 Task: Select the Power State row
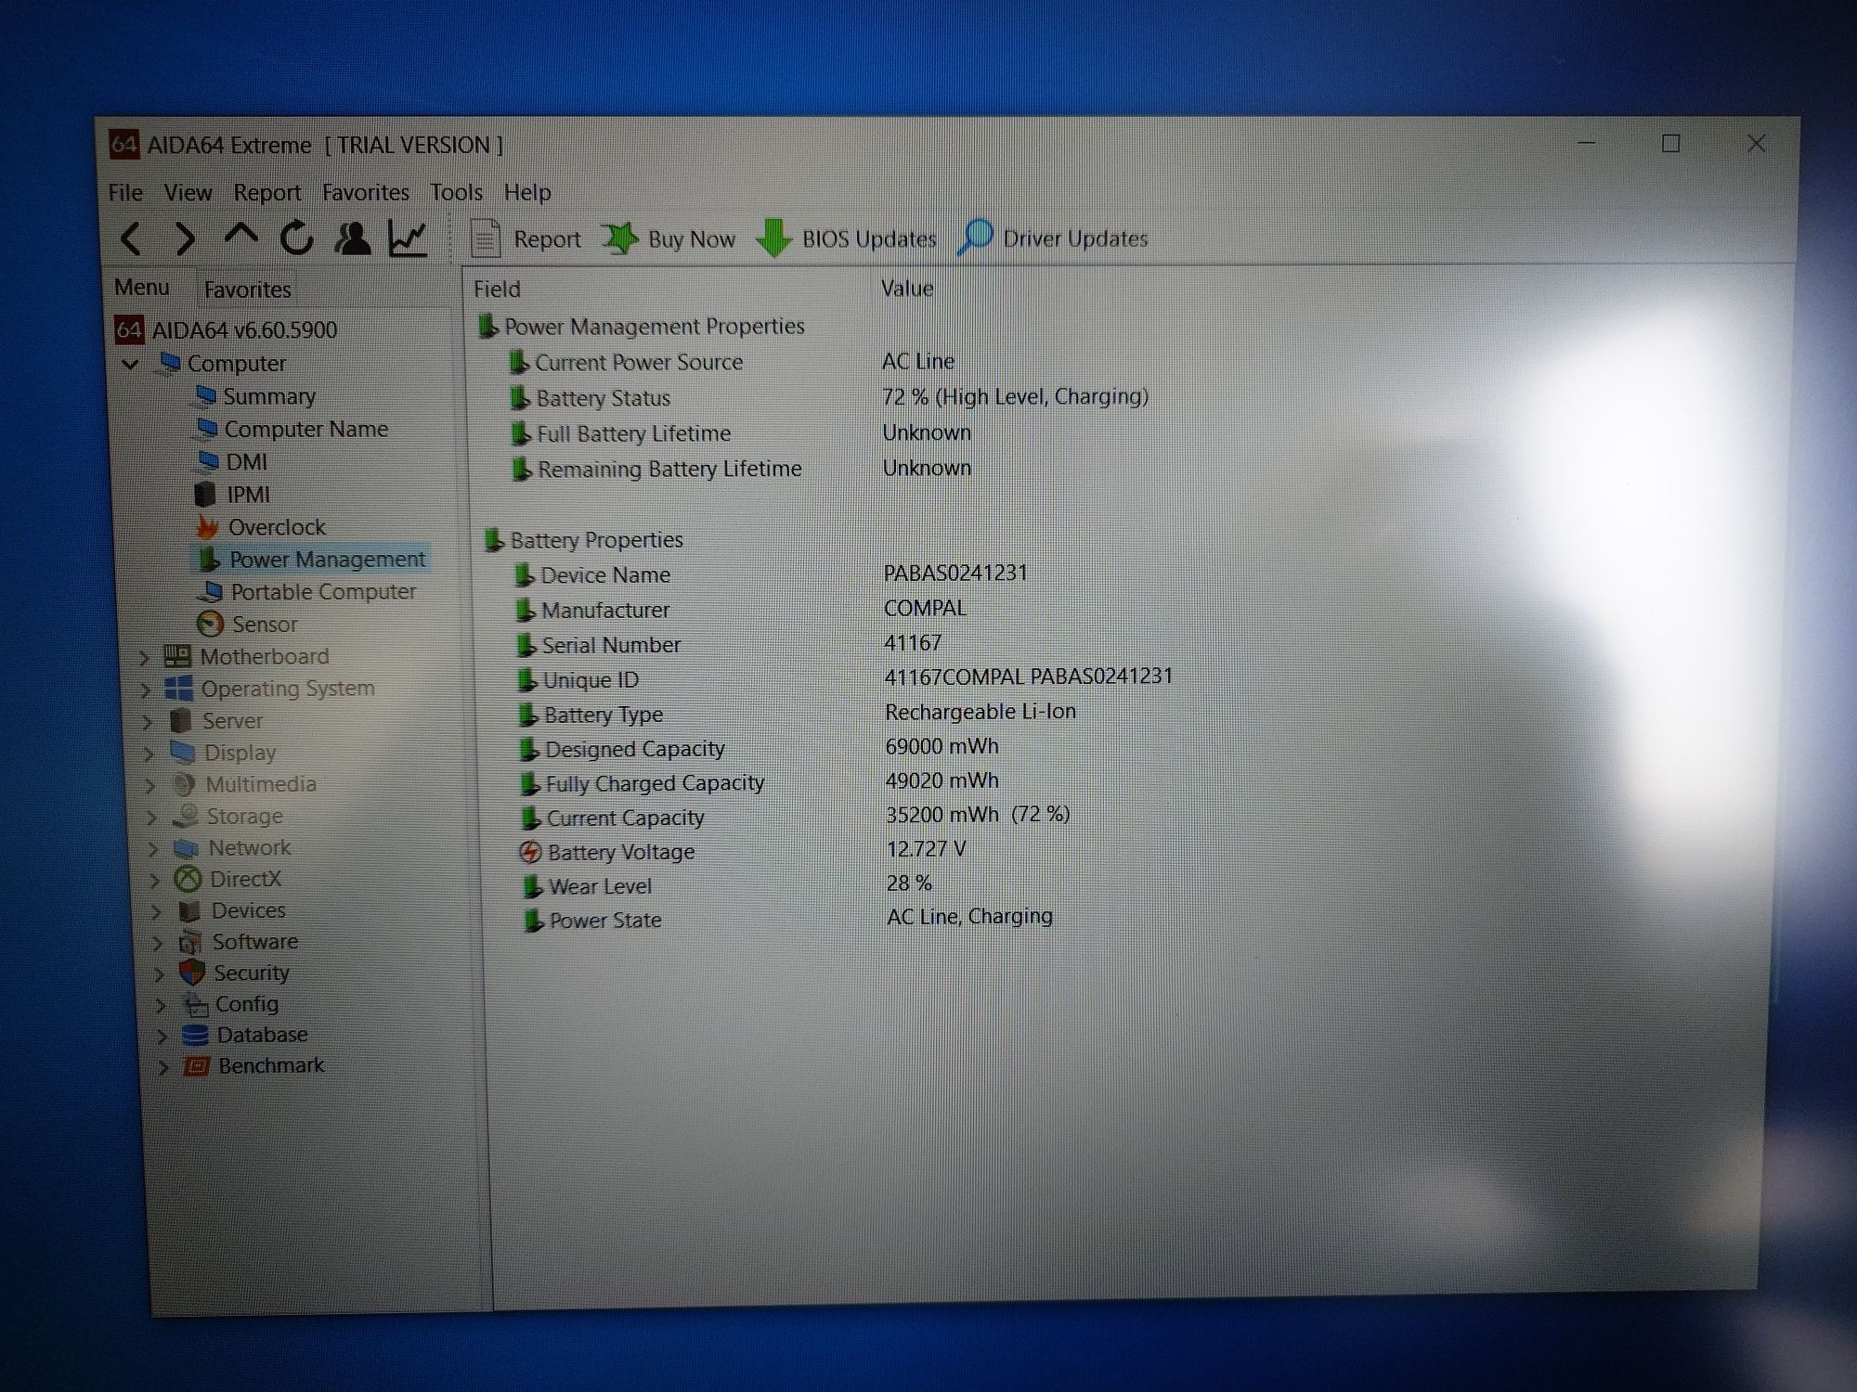787,920
